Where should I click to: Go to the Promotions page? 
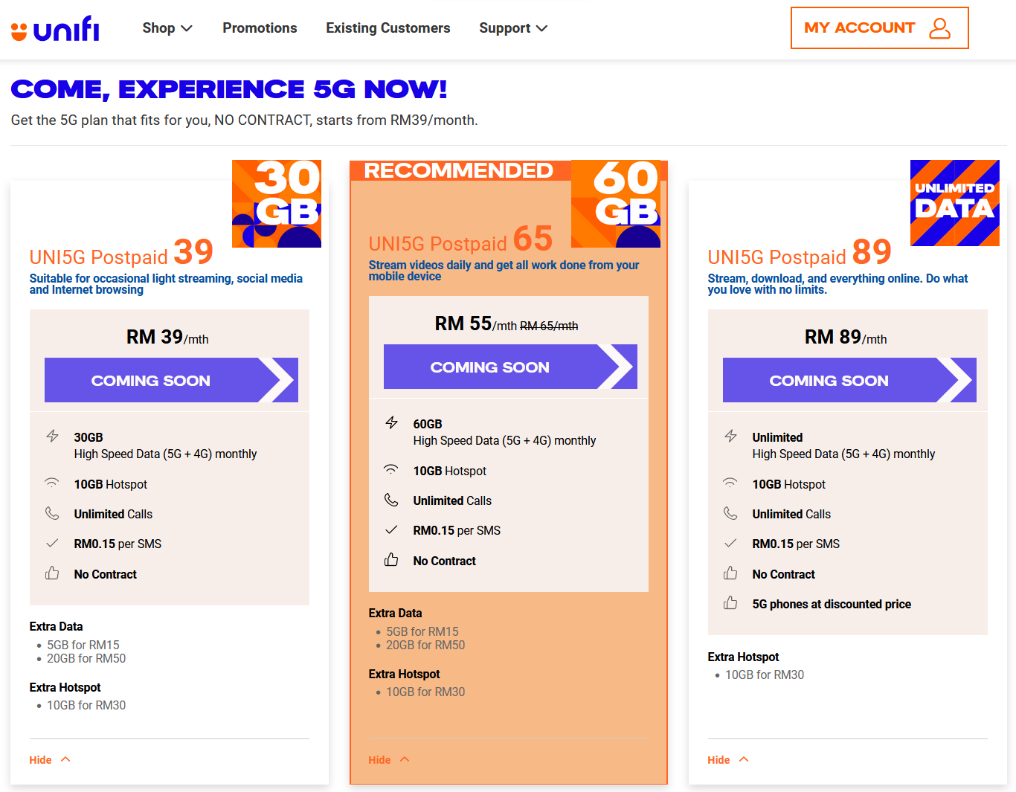pos(260,28)
